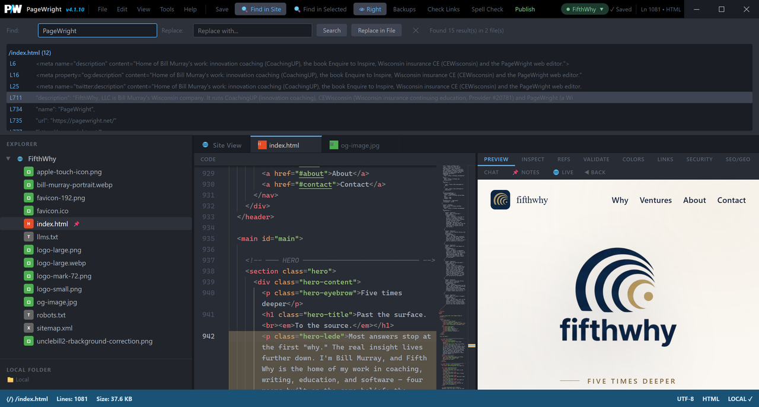Click Spell Check in the toolbar

[x=487, y=9]
